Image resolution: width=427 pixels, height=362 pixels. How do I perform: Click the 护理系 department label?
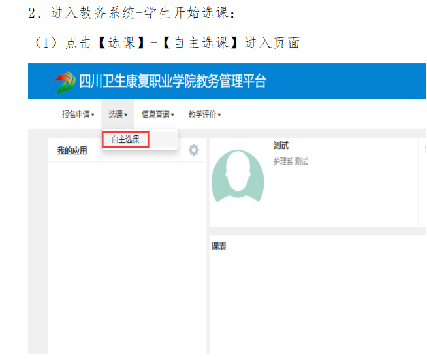283,161
